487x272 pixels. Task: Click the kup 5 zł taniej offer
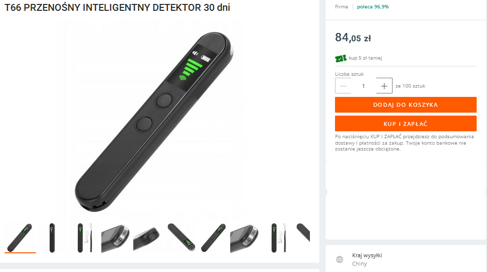point(365,58)
